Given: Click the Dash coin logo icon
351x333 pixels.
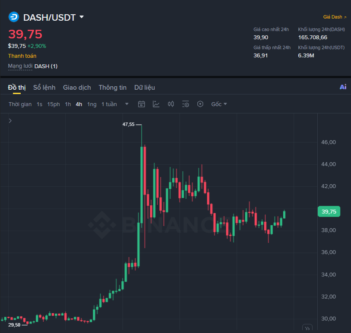Looking at the screenshot, I should [x=14, y=17].
